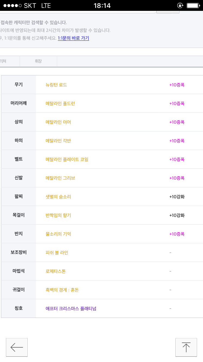Image resolution: width=203 pixels, height=362 pixels.
Task: Tap the rotation lock status icon
Action: [x=180, y=5]
